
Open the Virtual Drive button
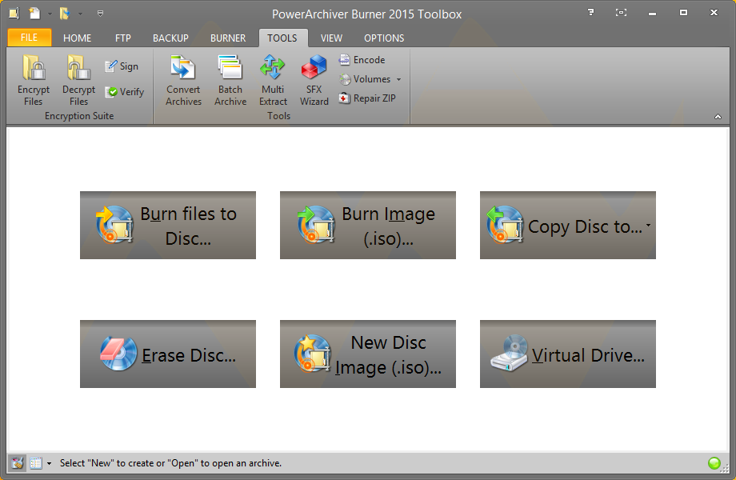(568, 354)
